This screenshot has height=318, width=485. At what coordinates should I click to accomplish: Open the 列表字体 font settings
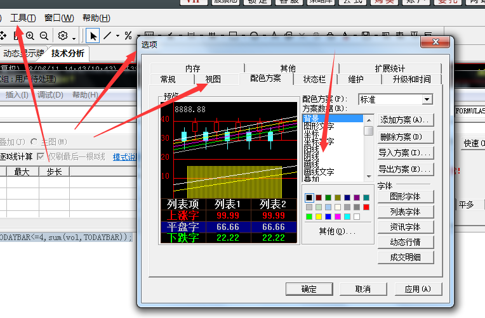pos(406,212)
